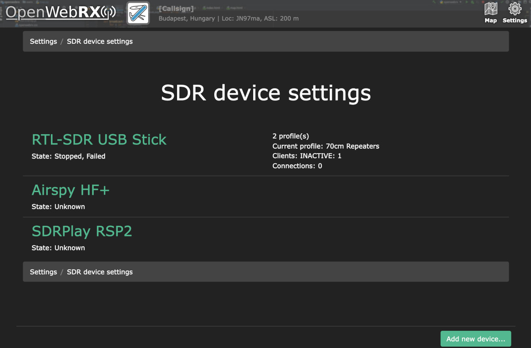Click the OpenWebRX logo in header

[61, 13]
